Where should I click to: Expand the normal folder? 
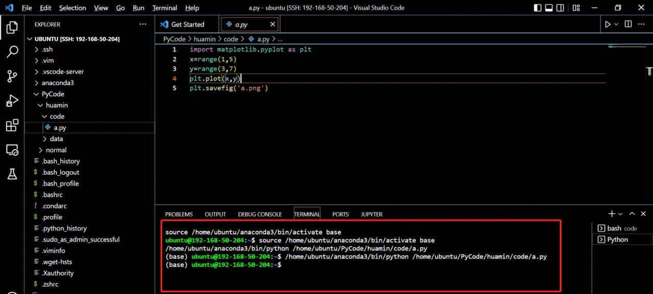pos(56,150)
